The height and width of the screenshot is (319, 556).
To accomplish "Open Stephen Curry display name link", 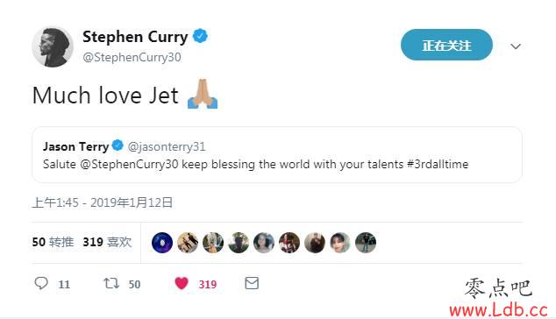I will (135, 37).
